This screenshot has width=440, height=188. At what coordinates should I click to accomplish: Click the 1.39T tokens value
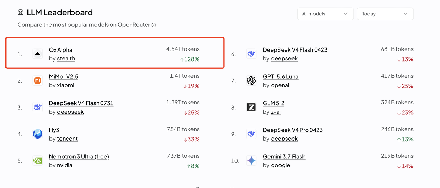point(183,102)
